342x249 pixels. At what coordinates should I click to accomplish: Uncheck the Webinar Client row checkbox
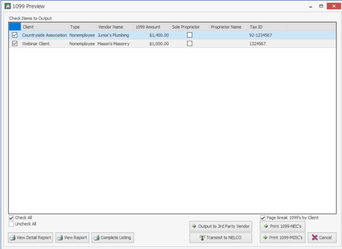[x=15, y=44]
